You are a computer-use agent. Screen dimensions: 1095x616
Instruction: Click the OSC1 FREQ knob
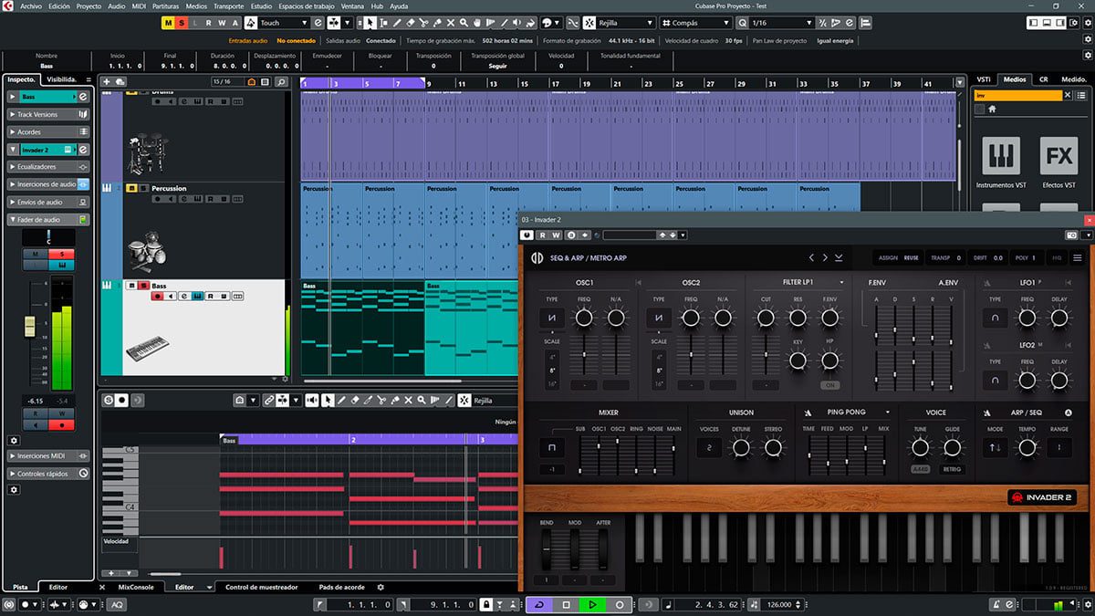click(584, 318)
